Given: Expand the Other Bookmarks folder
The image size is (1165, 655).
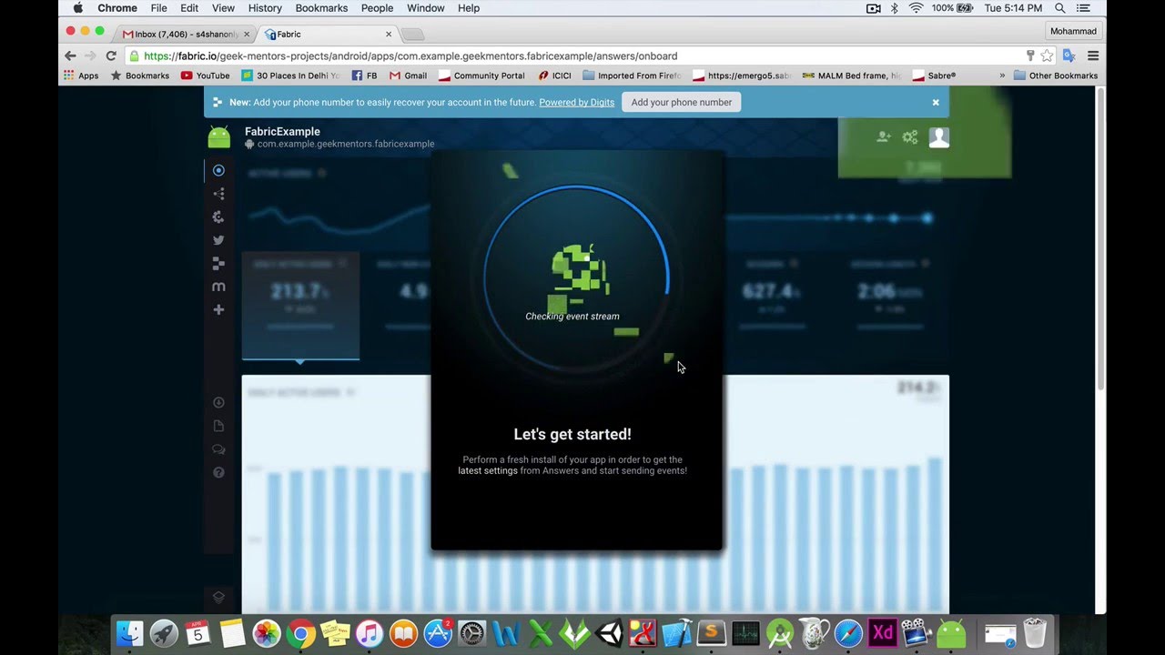Looking at the screenshot, I should (1056, 76).
